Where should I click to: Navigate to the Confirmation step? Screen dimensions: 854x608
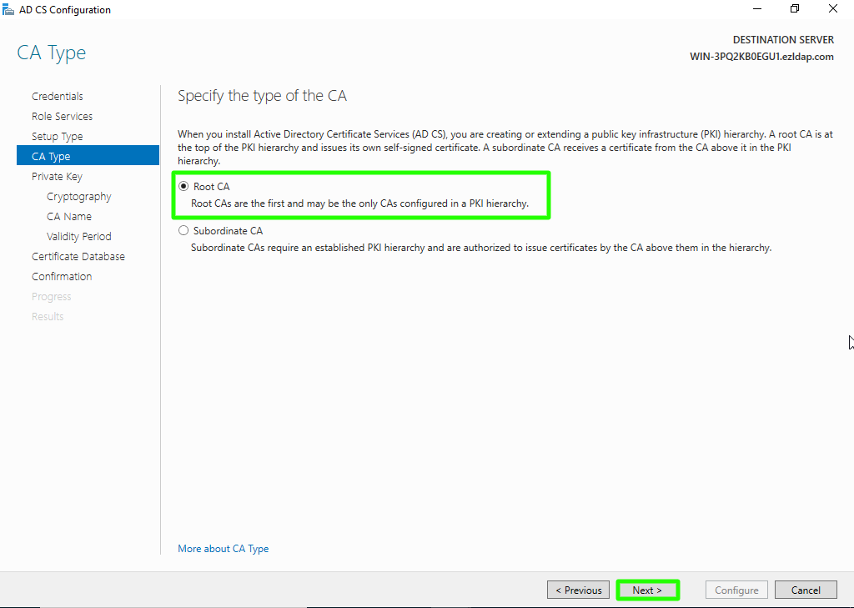point(62,277)
